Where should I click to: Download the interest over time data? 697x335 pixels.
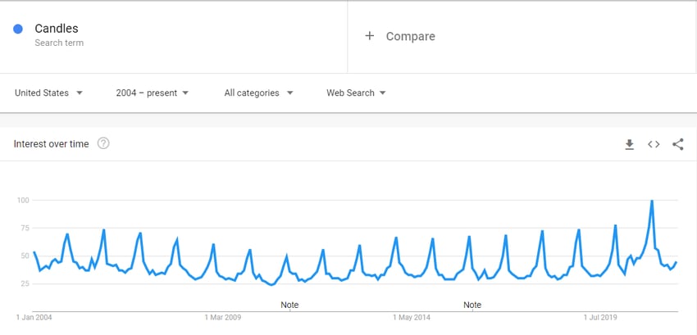pos(629,144)
